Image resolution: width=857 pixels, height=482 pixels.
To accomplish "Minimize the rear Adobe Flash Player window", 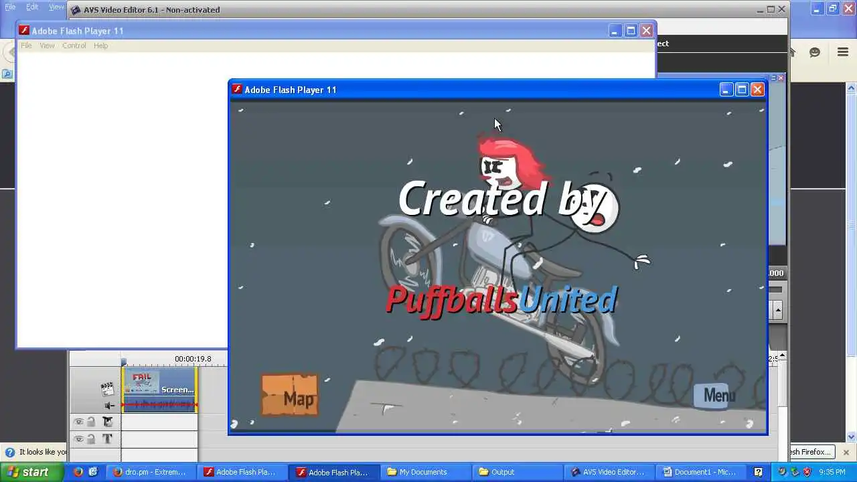I will point(615,30).
